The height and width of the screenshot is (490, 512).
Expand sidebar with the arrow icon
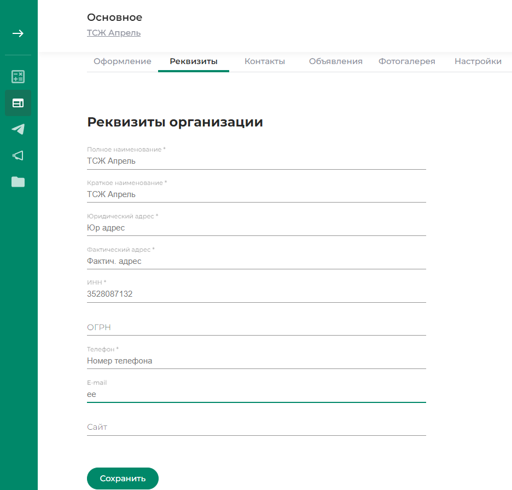pos(18,33)
